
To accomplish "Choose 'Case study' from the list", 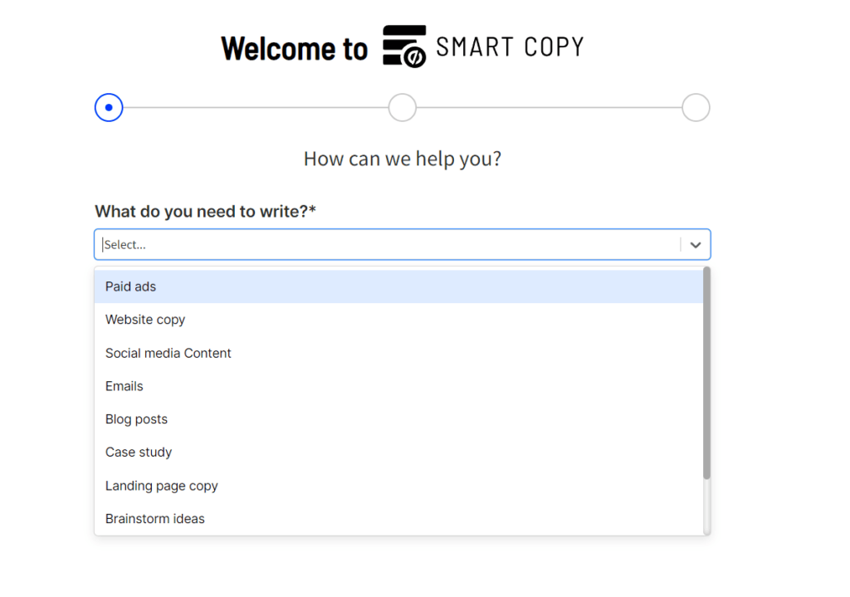I will point(398,453).
